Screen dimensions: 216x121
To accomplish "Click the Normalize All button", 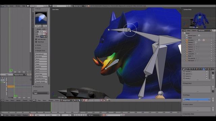I will tap(41, 54).
